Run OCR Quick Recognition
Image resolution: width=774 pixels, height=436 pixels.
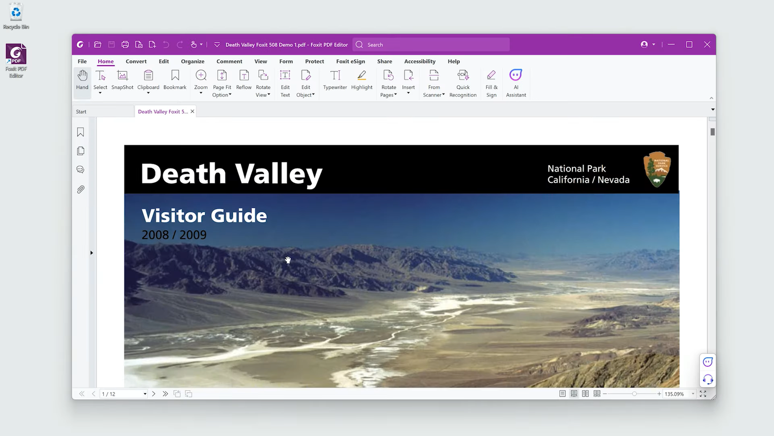pyautogui.click(x=463, y=83)
